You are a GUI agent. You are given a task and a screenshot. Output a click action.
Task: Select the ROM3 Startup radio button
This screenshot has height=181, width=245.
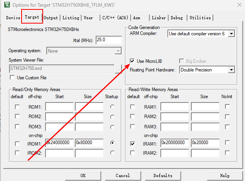tap(112, 127)
